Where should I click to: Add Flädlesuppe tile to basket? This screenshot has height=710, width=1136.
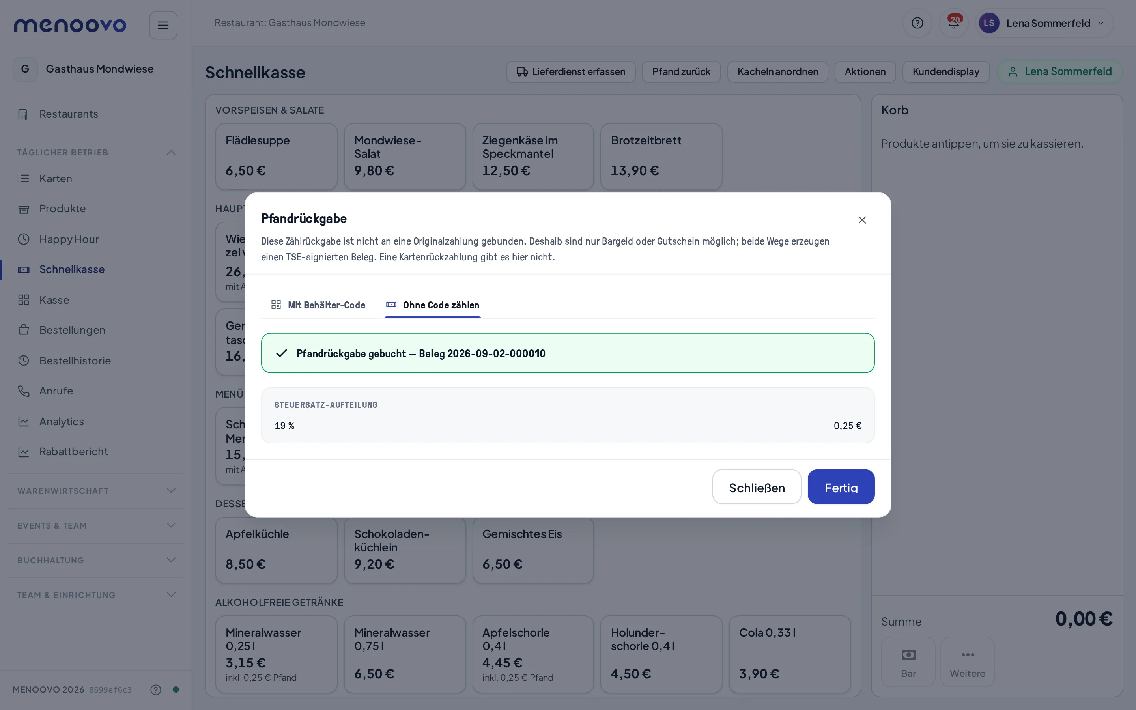click(276, 156)
